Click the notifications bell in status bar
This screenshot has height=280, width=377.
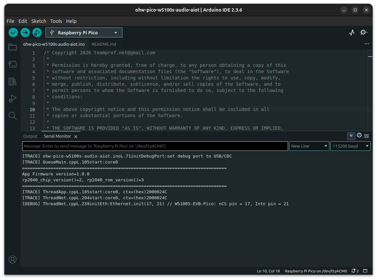(x=355, y=271)
